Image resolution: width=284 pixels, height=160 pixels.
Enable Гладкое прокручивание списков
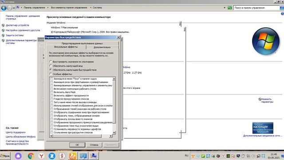click(x=51, y=99)
